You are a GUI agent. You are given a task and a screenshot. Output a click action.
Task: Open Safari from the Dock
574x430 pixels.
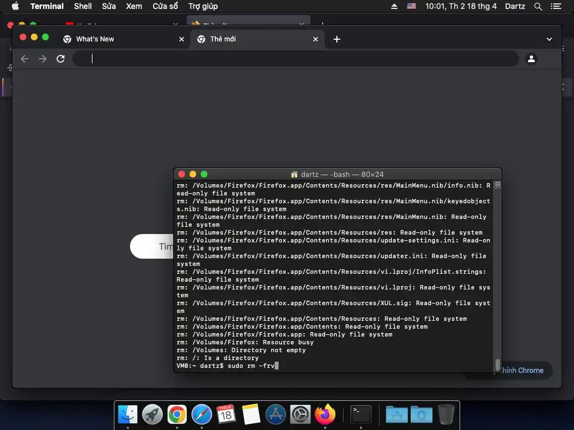click(202, 414)
